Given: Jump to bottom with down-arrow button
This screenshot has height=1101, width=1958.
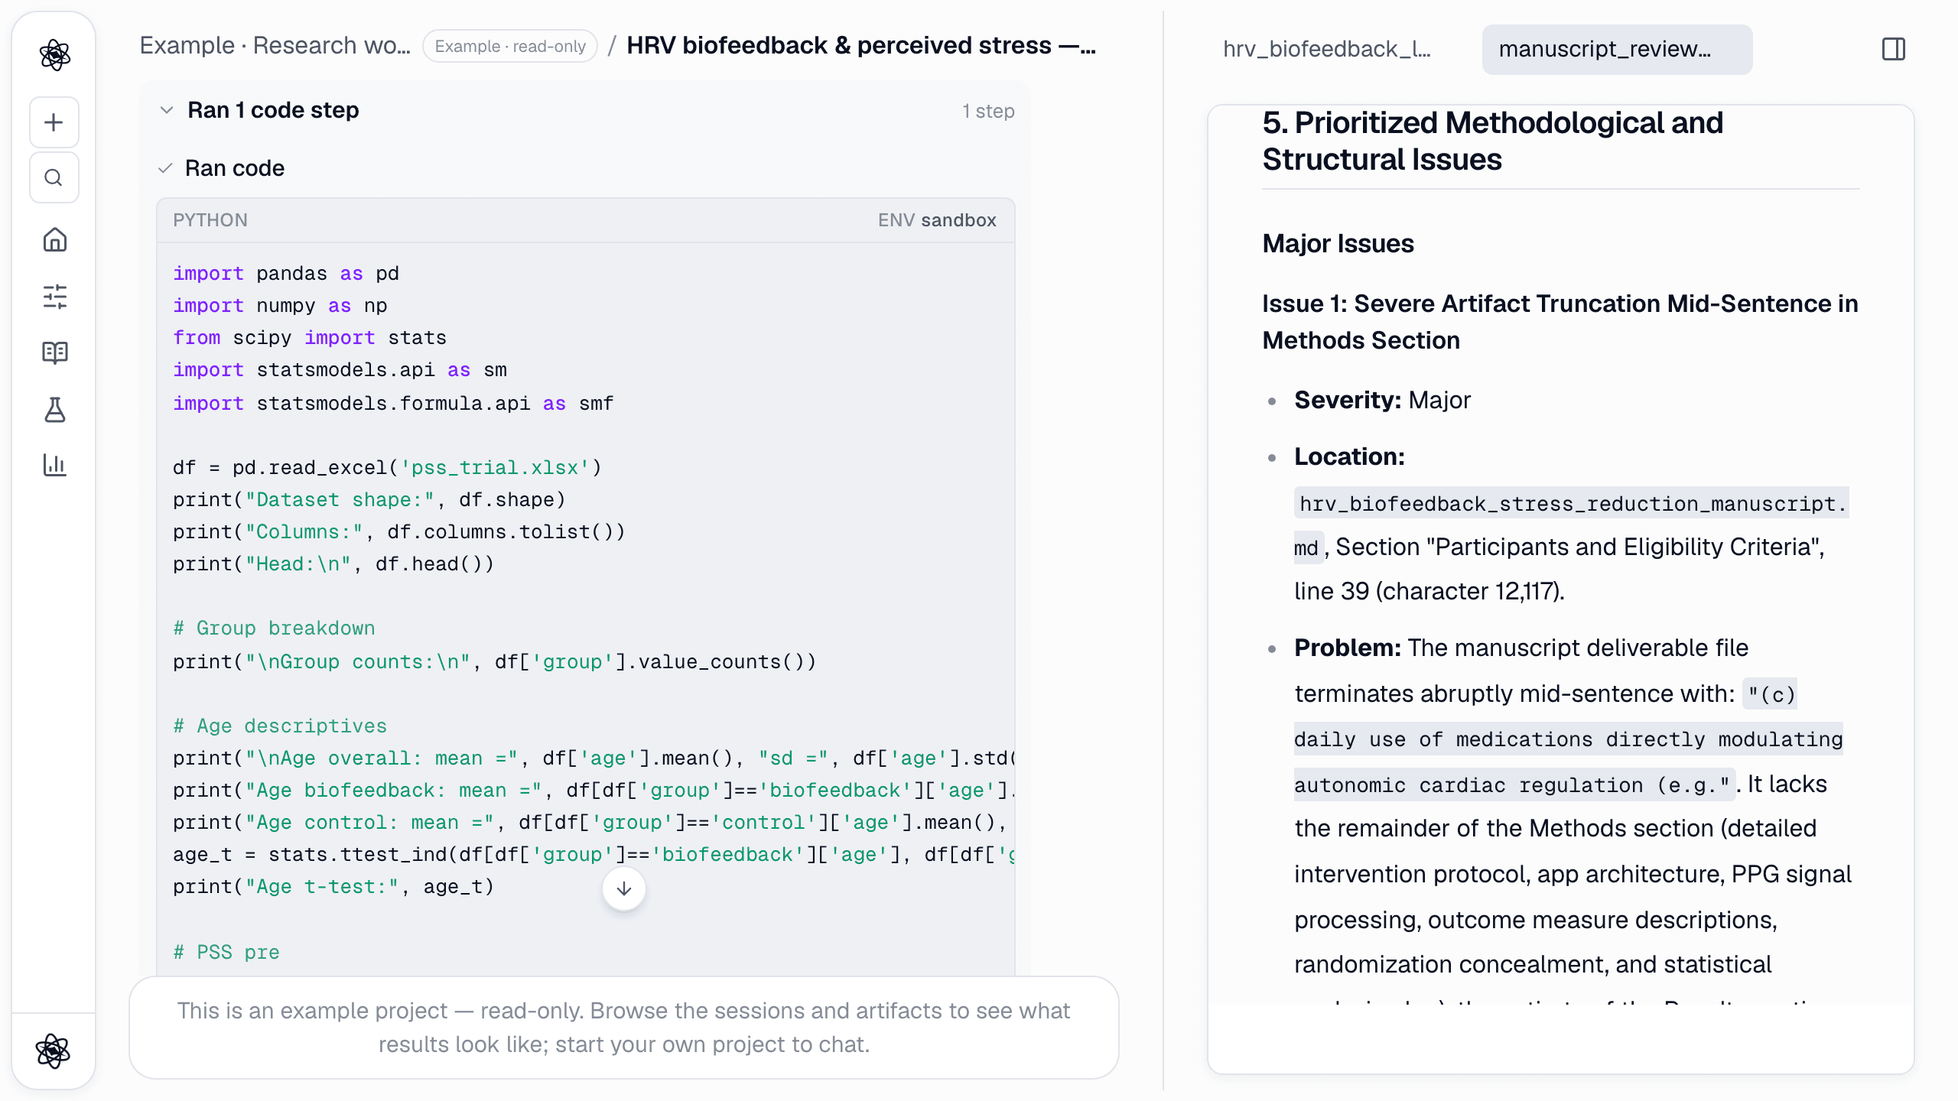Looking at the screenshot, I should pos(624,888).
